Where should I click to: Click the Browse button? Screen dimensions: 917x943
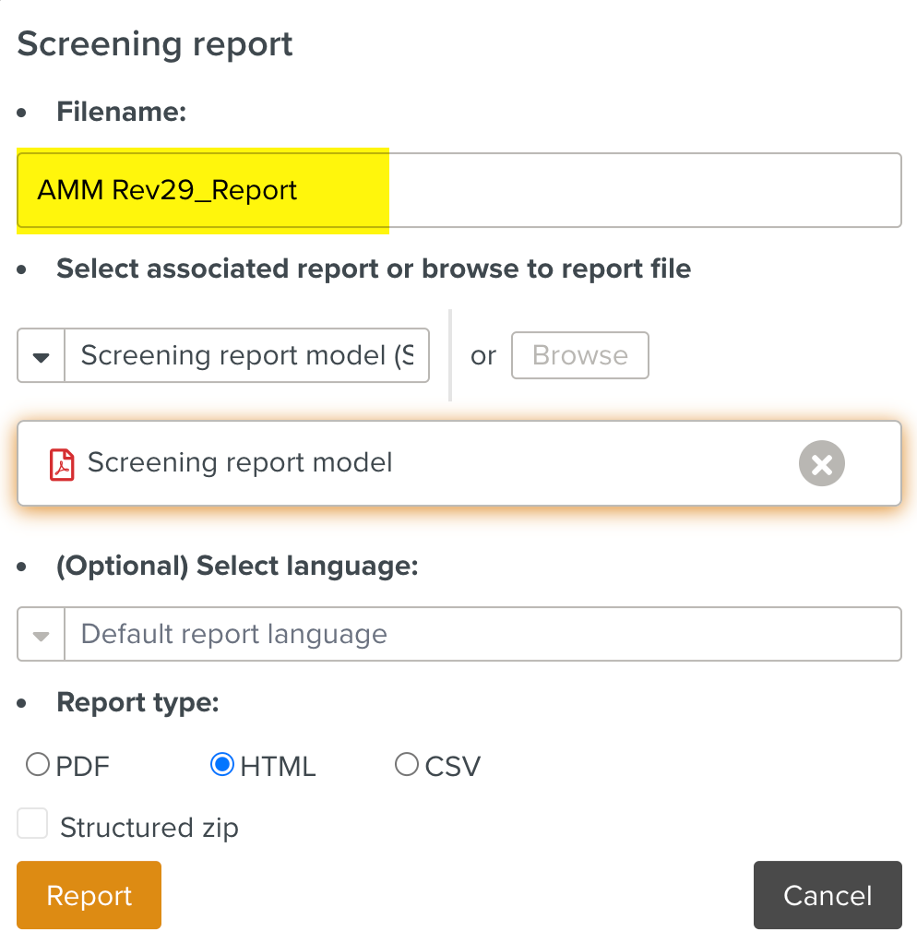580,355
